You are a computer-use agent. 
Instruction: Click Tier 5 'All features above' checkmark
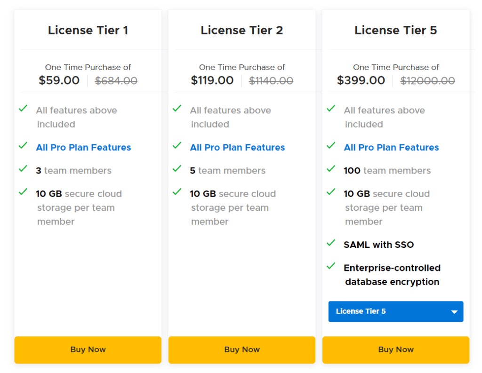[330, 108]
